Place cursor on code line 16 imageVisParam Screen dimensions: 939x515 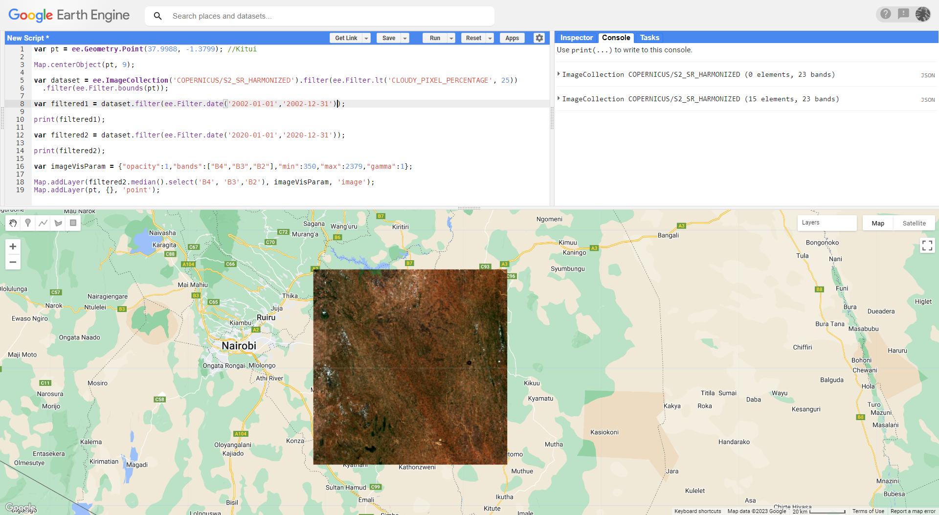click(223, 166)
